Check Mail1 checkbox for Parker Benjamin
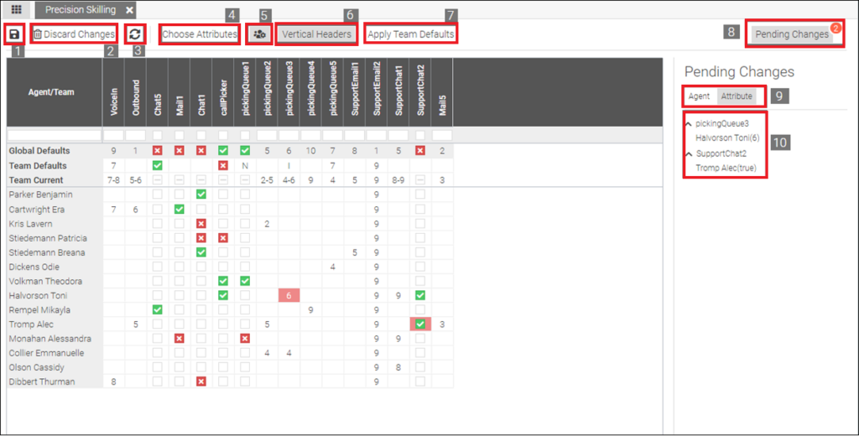The height and width of the screenshot is (436, 859). pyautogui.click(x=179, y=195)
